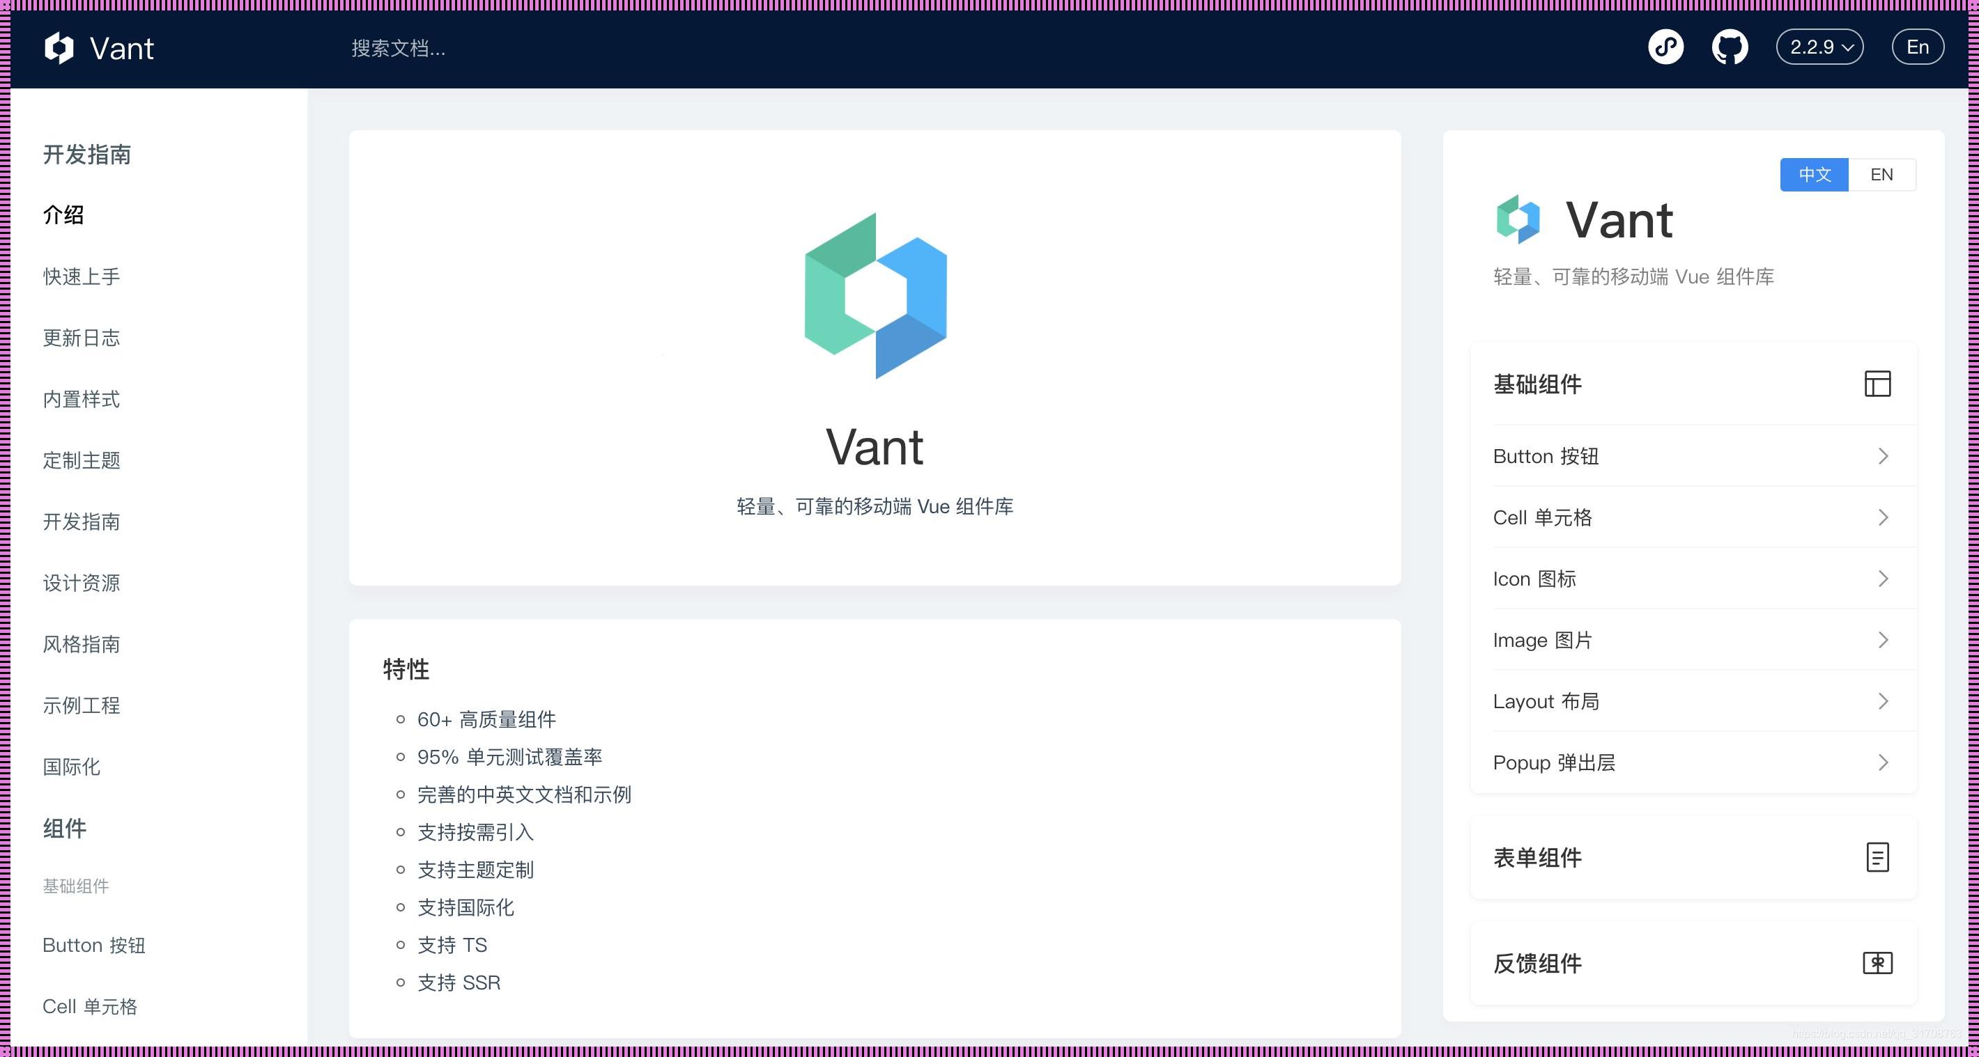Open 开发指南 link below 定制主题
The image size is (1979, 1057).
(81, 522)
